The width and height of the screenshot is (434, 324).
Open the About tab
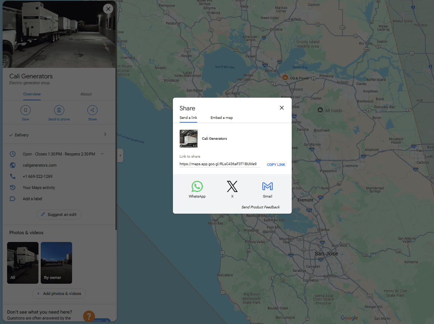coord(86,94)
